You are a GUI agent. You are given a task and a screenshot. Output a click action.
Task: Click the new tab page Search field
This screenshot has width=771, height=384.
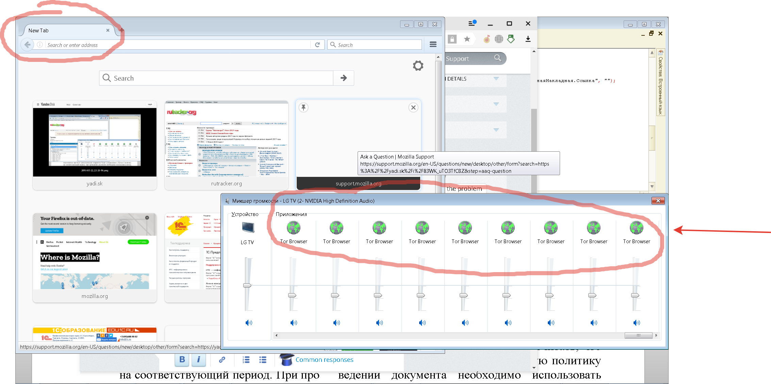coord(216,78)
